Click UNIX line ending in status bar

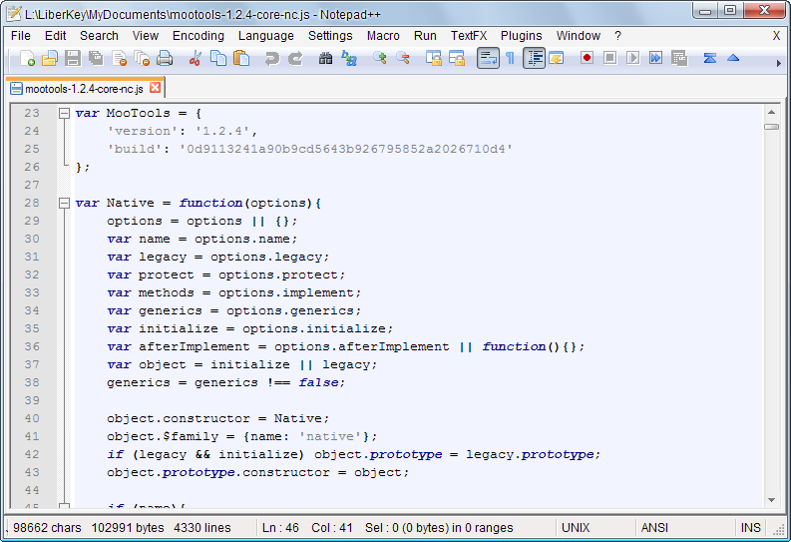(576, 528)
